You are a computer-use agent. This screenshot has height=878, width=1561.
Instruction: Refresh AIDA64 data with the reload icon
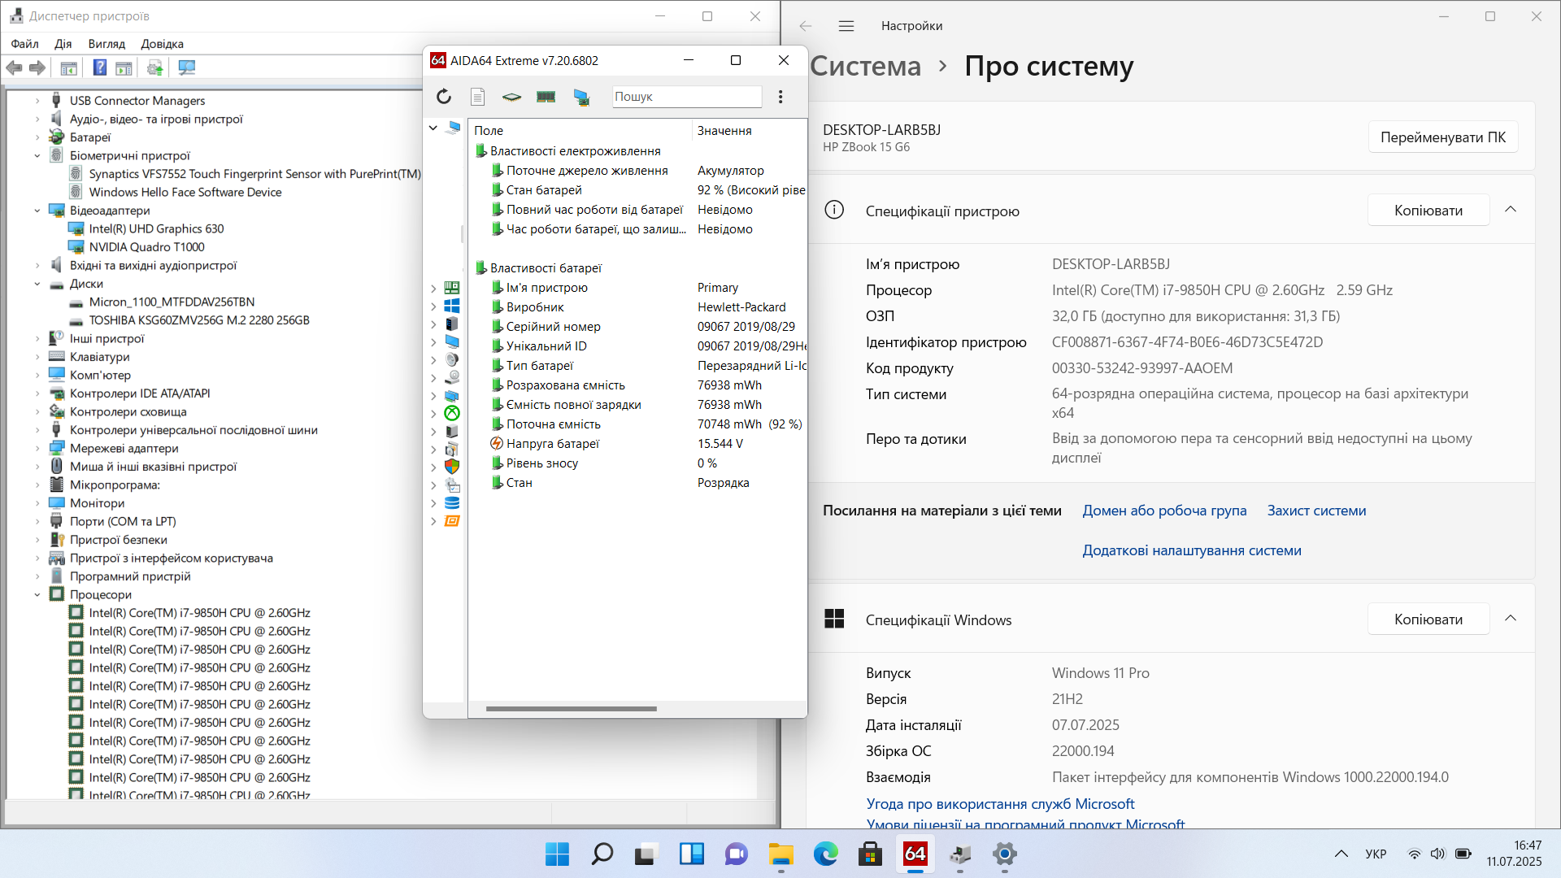tap(443, 97)
